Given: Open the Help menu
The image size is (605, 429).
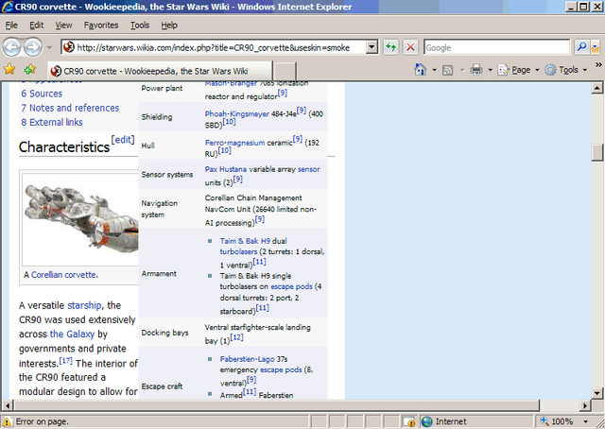Looking at the screenshot, I should point(169,26).
